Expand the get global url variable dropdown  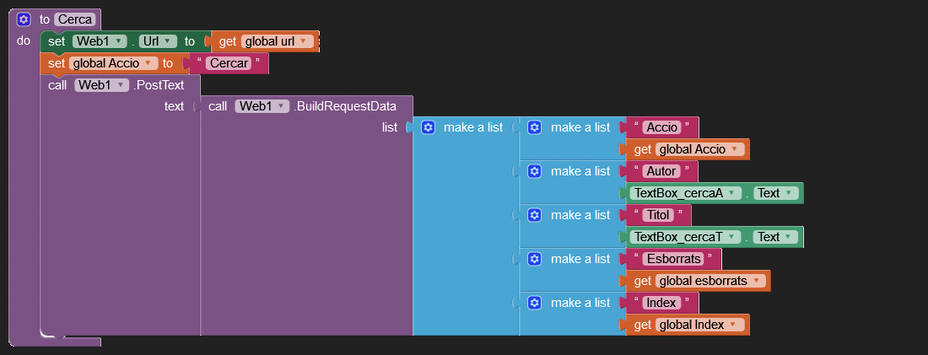coord(303,41)
